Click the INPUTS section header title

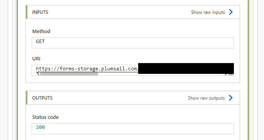coord(40,12)
